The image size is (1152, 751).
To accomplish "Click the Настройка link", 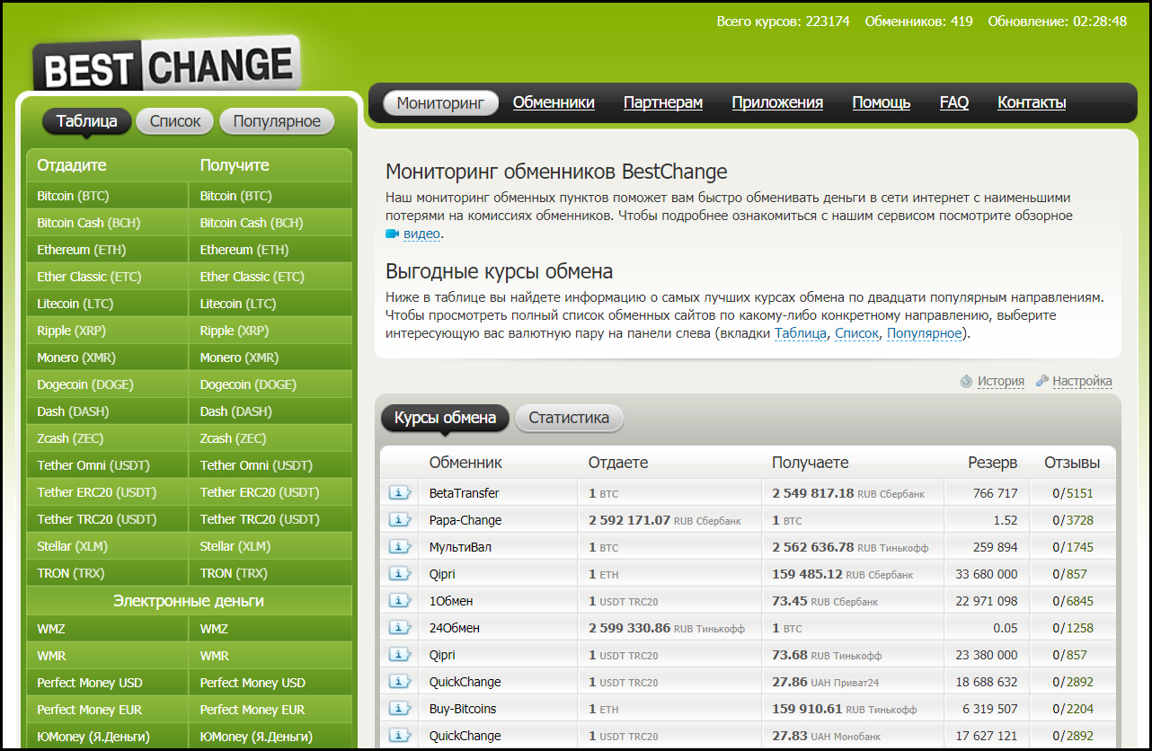I will tap(1082, 381).
